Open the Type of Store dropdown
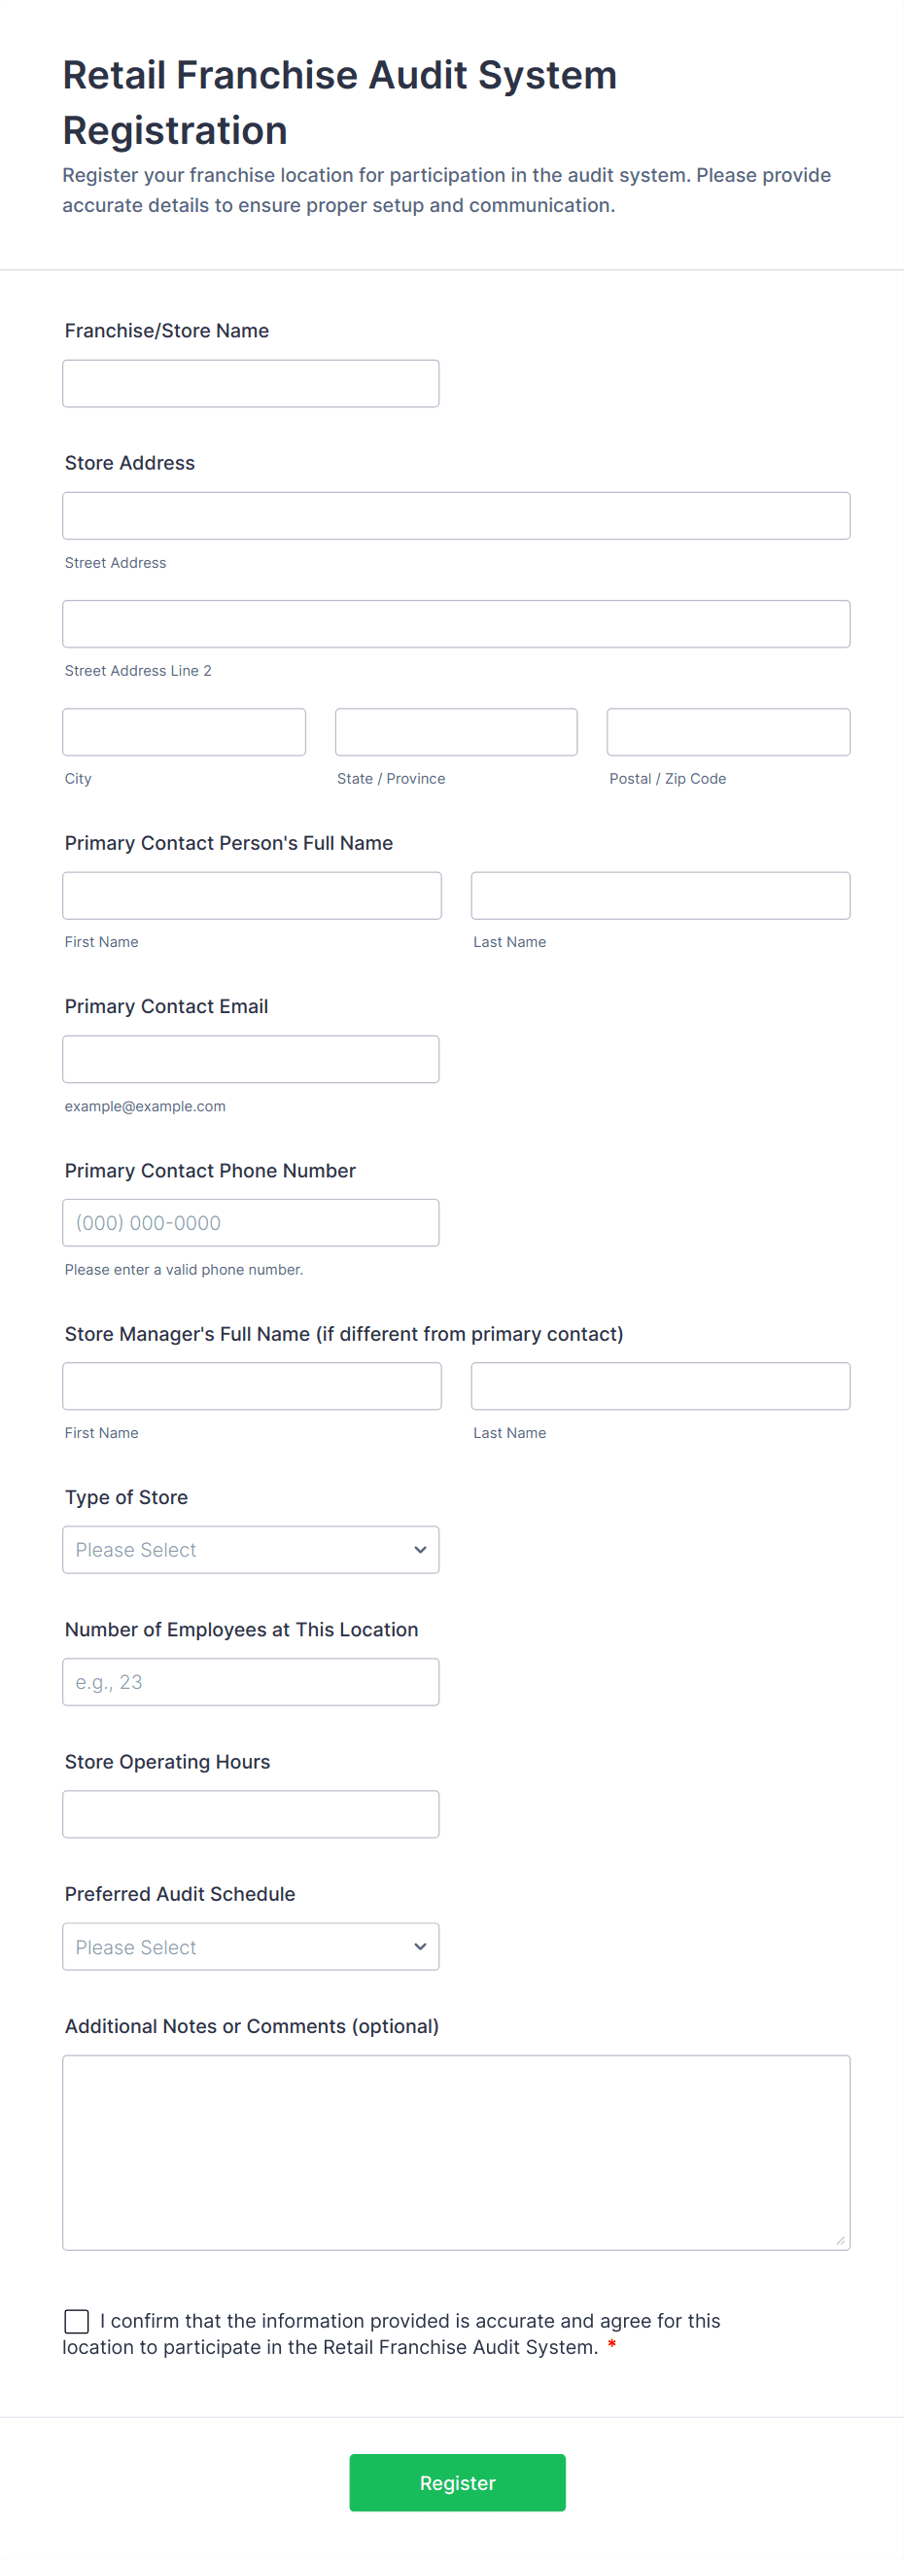 251,1549
